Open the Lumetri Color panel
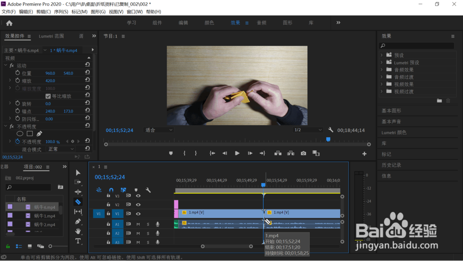This screenshot has height=261, width=463. 394,133
